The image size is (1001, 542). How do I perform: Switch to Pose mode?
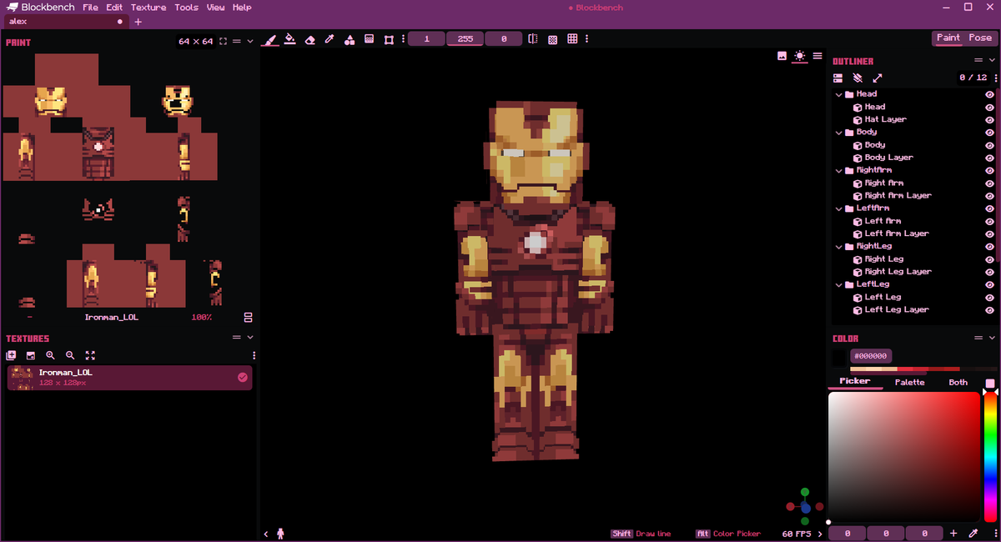[x=980, y=38]
